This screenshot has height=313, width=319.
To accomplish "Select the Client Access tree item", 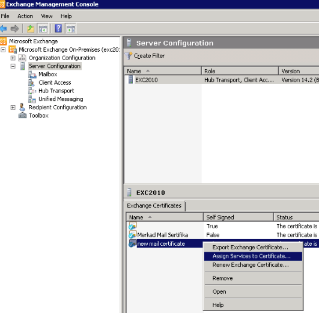I will (x=55, y=83).
